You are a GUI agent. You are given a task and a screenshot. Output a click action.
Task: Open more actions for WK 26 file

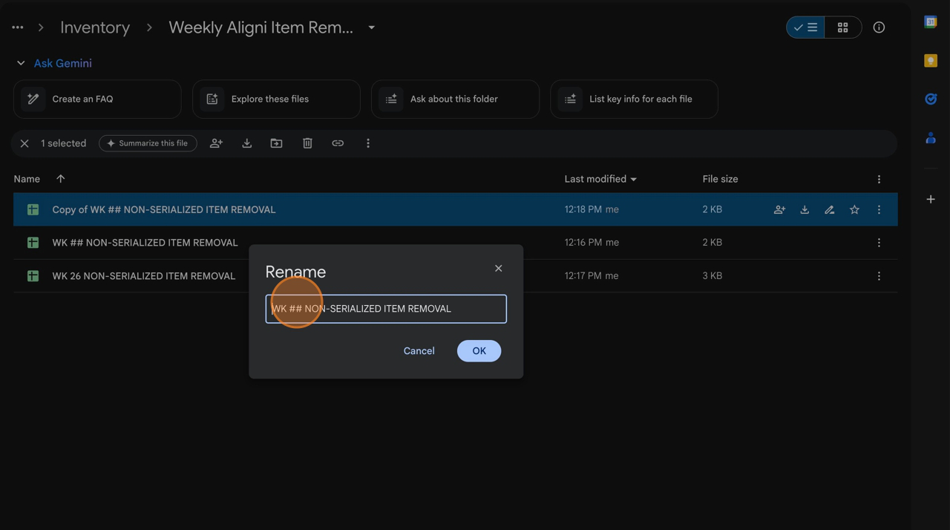click(x=879, y=276)
